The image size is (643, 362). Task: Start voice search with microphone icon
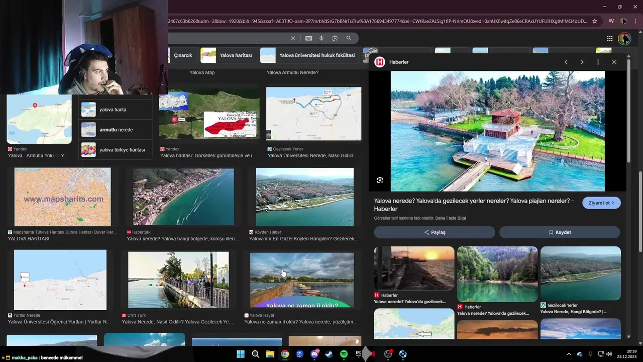(x=321, y=38)
